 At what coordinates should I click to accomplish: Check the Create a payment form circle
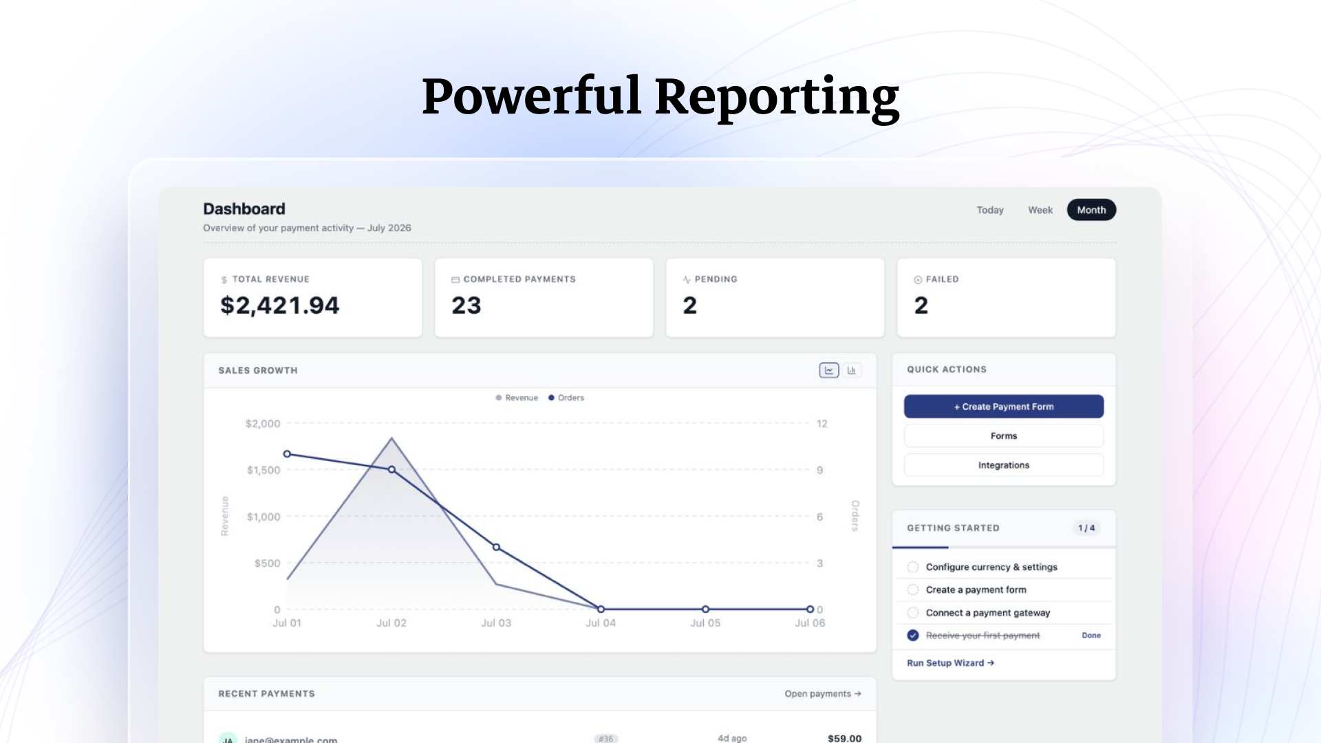tap(913, 590)
